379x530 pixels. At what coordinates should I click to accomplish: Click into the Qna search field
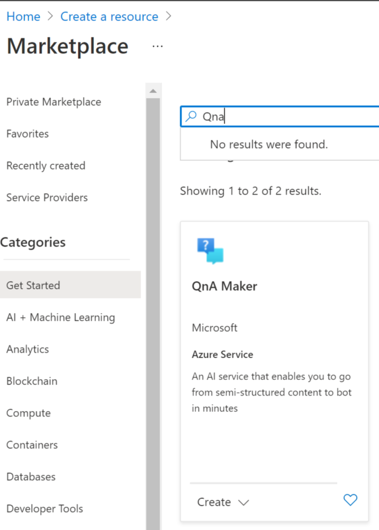point(280,117)
